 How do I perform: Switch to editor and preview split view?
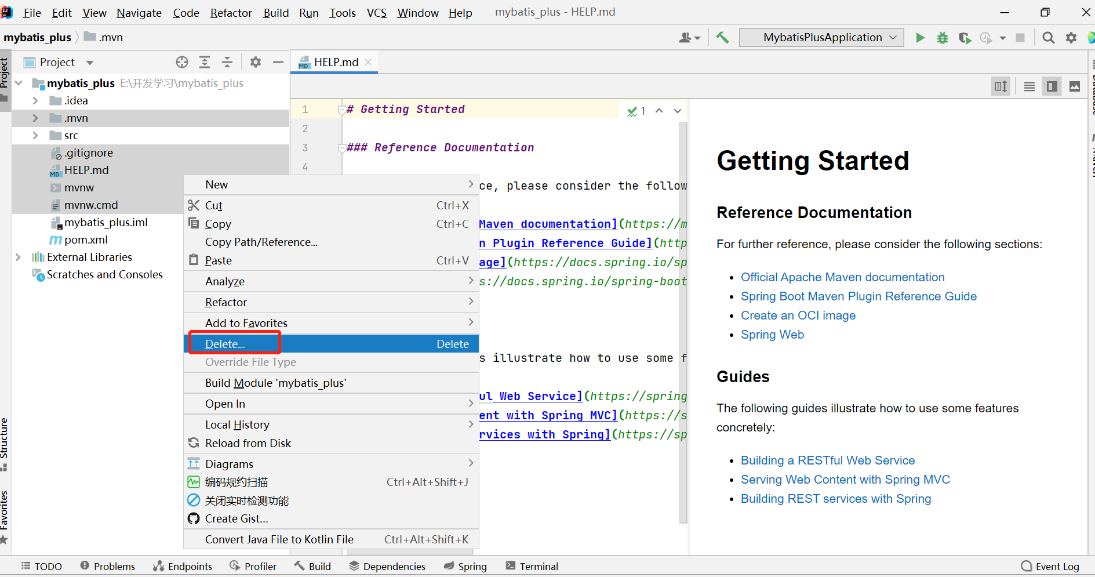1052,86
